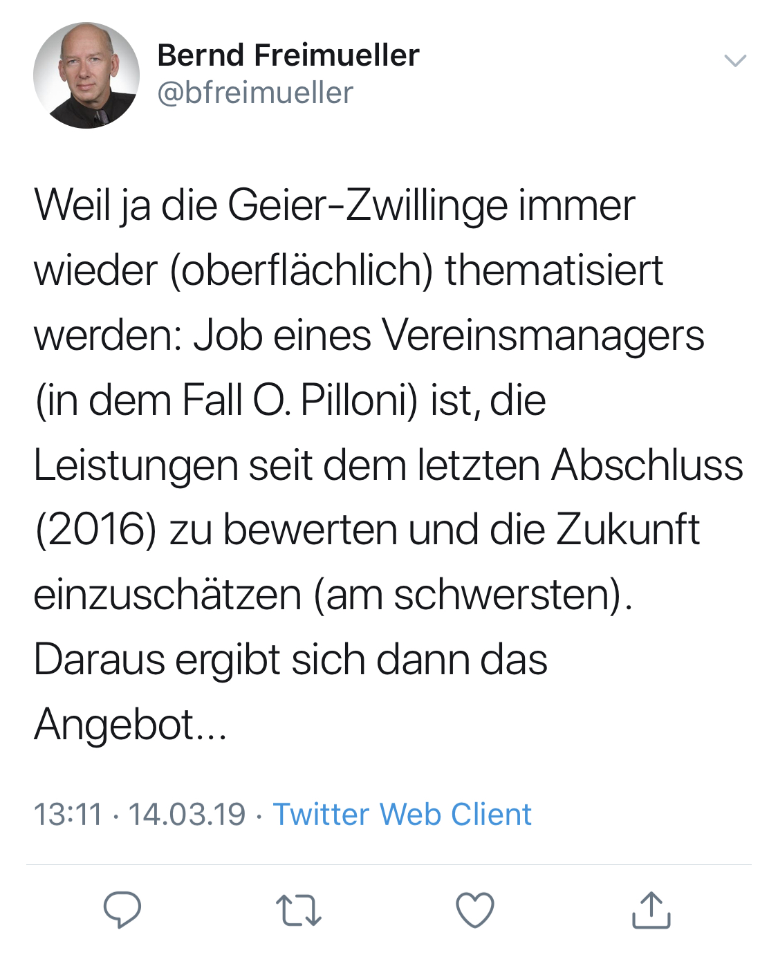Open the @bfreimueller handle
778x955 pixels.
pyautogui.click(x=255, y=93)
